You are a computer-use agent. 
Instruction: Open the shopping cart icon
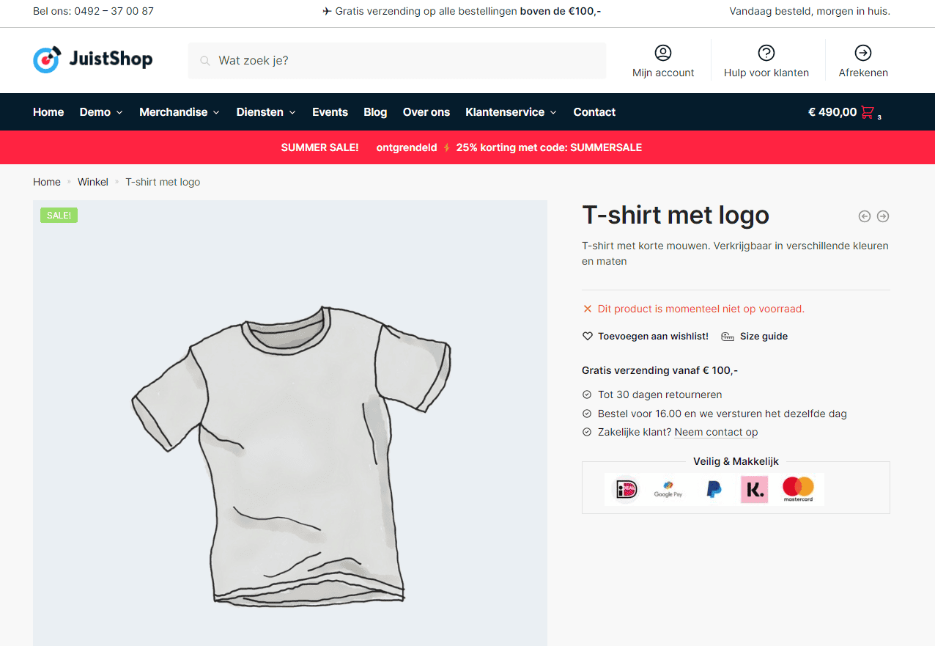pyautogui.click(x=868, y=112)
